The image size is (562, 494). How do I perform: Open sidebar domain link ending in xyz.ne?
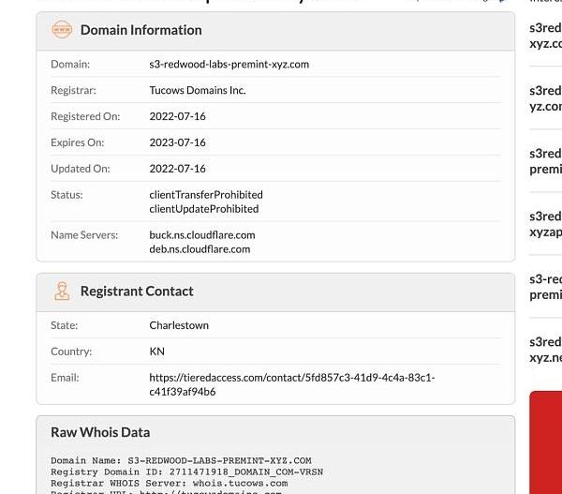point(545,350)
